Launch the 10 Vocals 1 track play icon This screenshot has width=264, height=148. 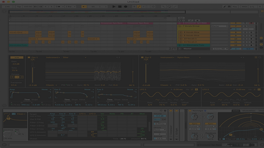tap(181, 39)
